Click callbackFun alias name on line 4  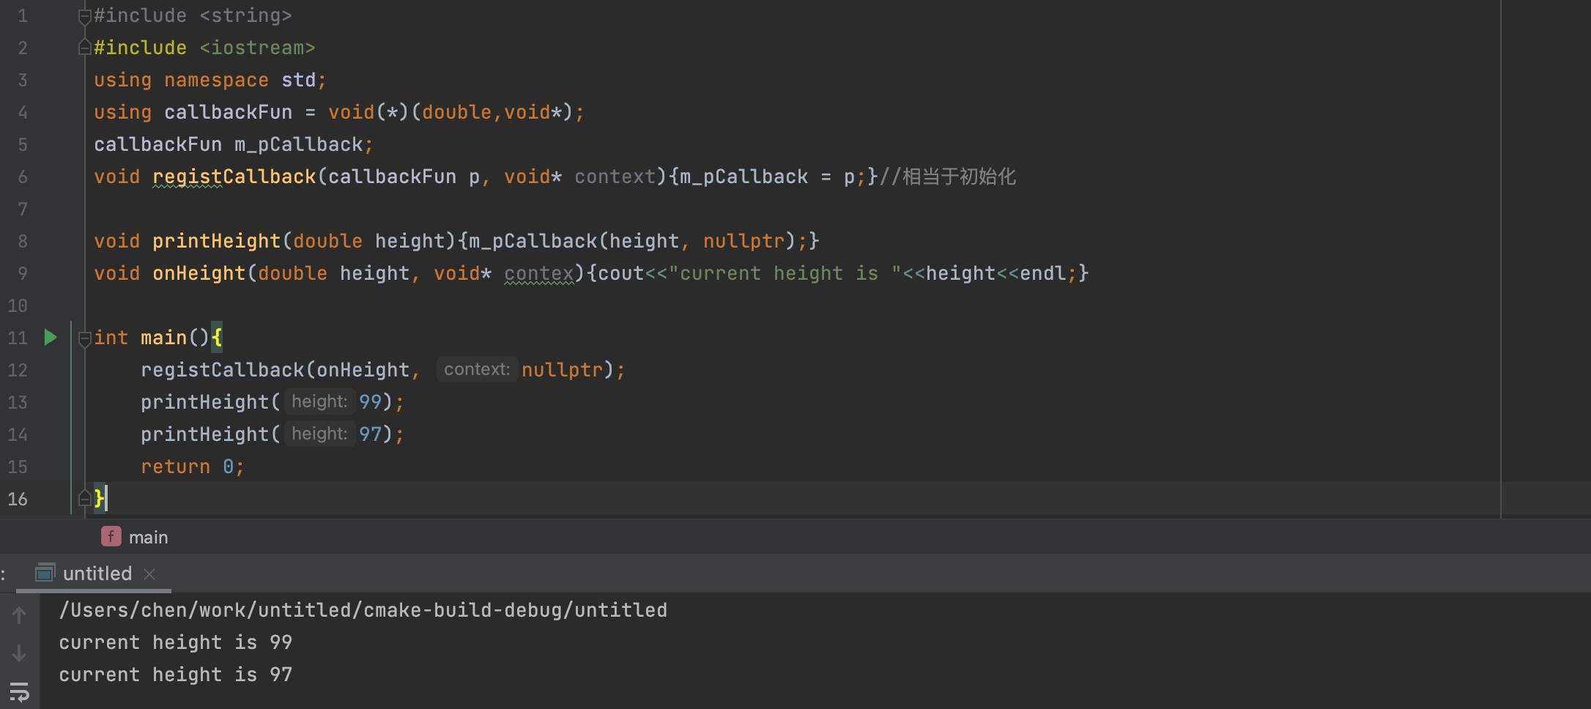pyautogui.click(x=228, y=113)
